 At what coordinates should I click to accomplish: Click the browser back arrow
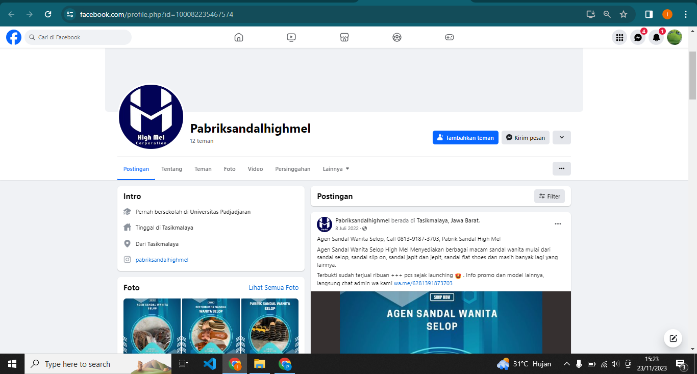click(11, 14)
